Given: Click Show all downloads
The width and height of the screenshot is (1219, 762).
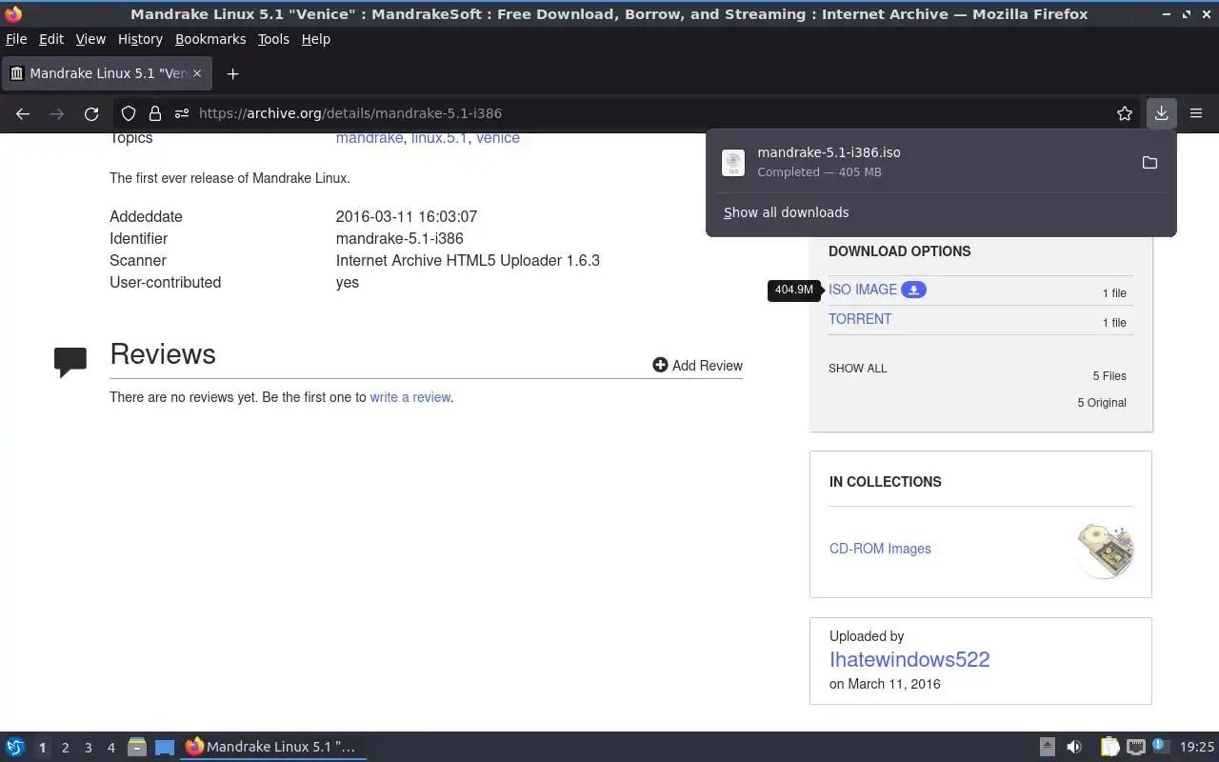Looking at the screenshot, I should [786, 212].
